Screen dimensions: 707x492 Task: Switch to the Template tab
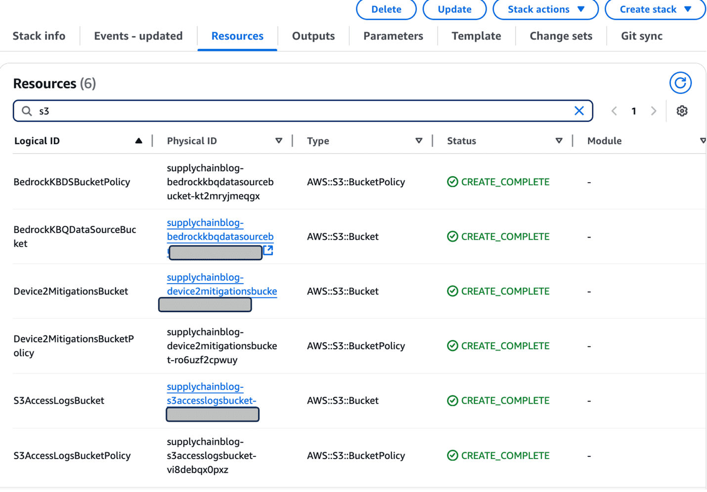click(476, 36)
